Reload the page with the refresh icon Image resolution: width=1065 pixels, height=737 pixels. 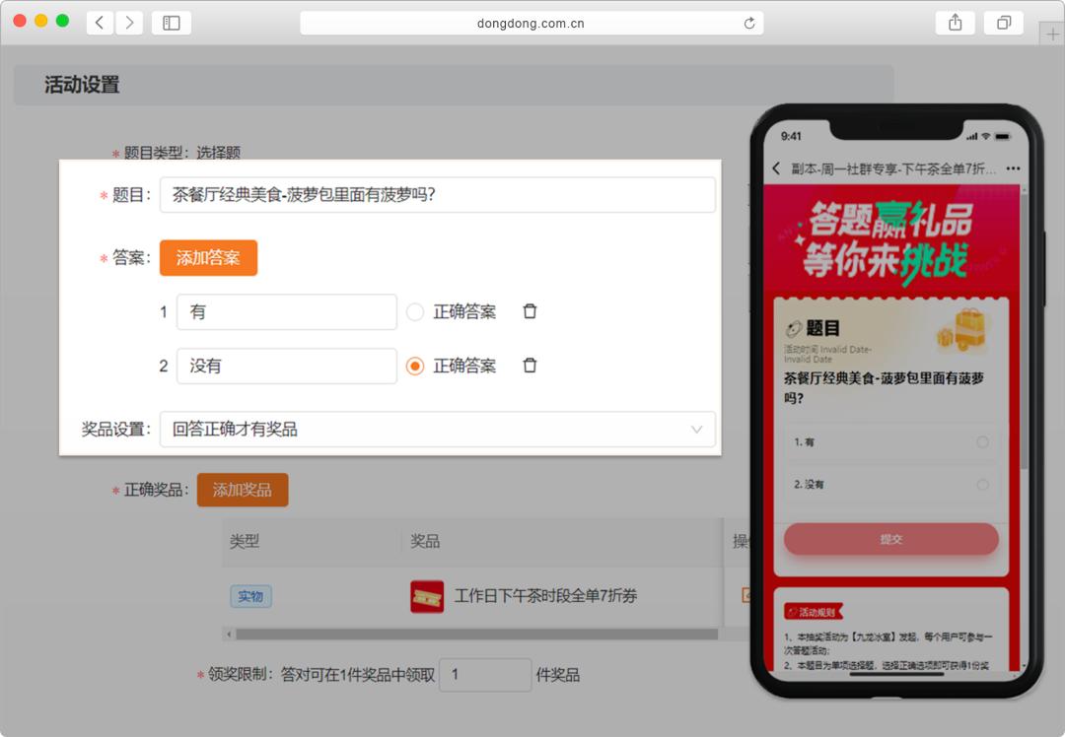tap(749, 23)
